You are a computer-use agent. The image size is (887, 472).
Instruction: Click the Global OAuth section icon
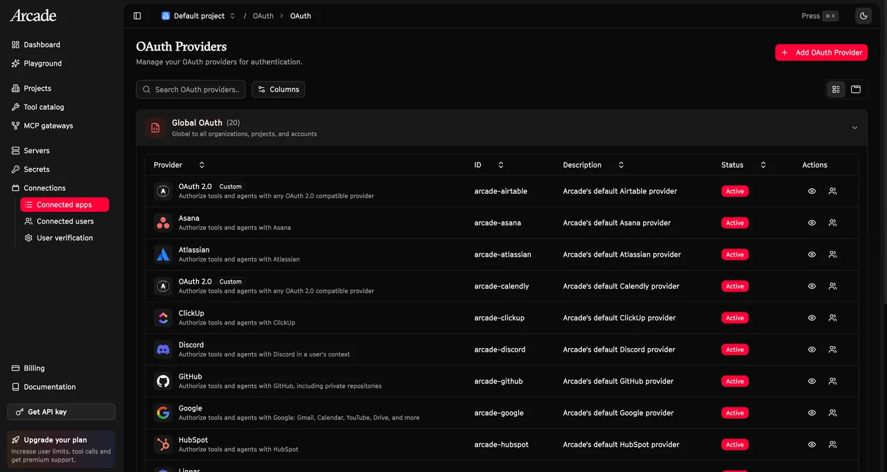[155, 127]
